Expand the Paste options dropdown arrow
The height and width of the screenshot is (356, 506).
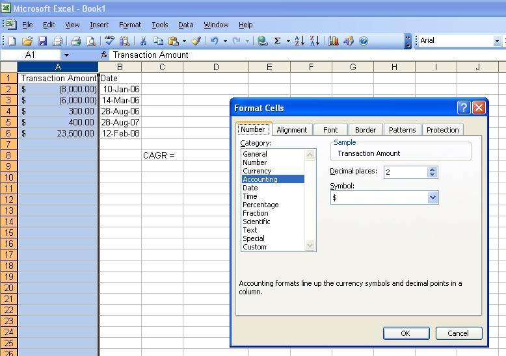(184, 42)
